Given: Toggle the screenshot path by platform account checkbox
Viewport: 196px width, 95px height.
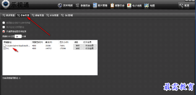Looking at the screenshot, I should [4, 23].
